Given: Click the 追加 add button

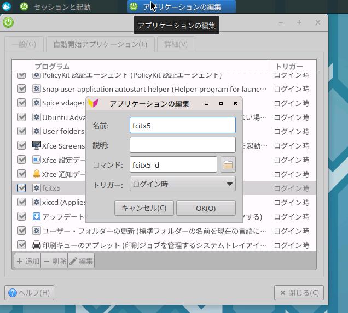Looking at the screenshot, I should [27, 261].
